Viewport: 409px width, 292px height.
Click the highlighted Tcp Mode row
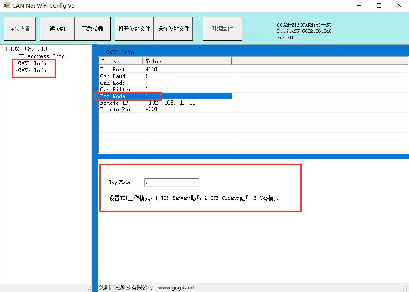pos(113,96)
